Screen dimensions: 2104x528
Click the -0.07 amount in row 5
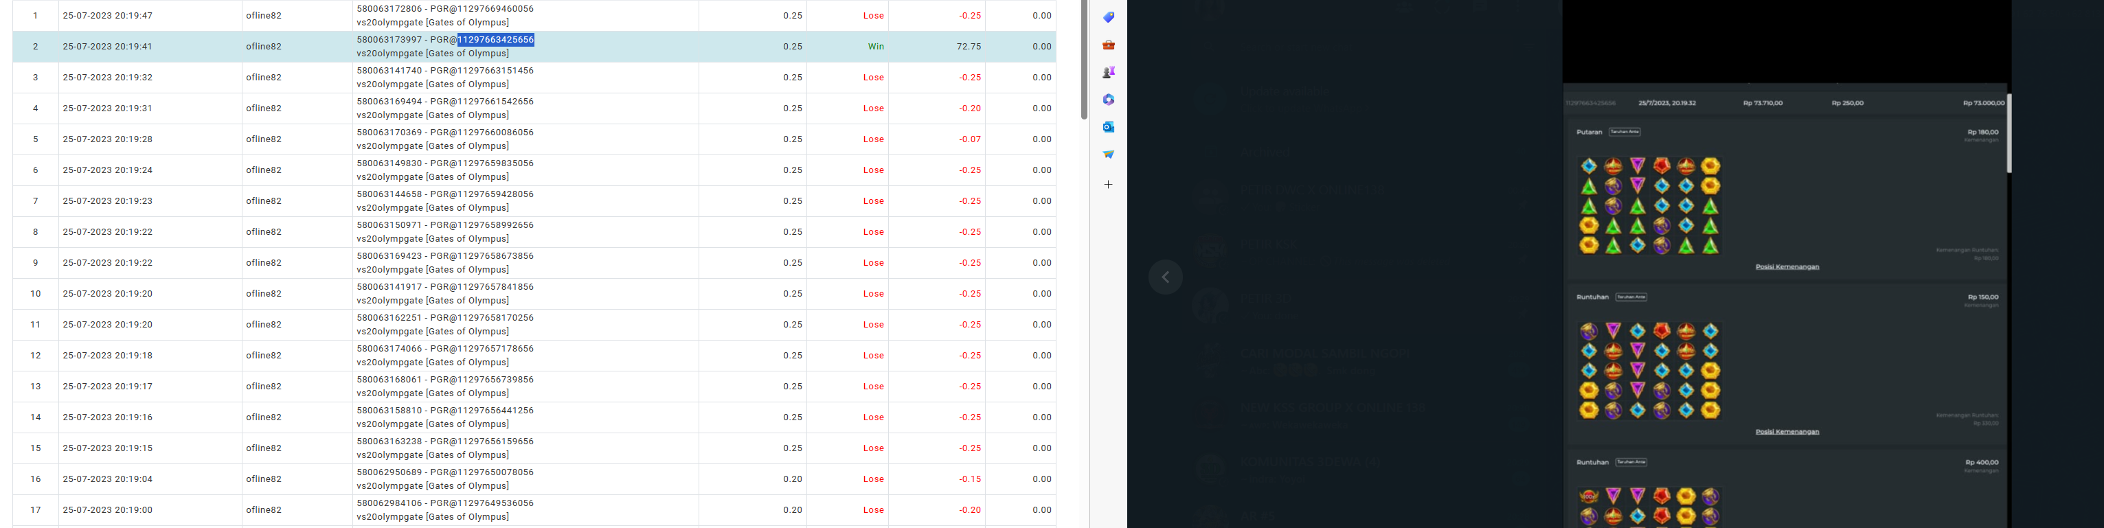[x=971, y=139]
